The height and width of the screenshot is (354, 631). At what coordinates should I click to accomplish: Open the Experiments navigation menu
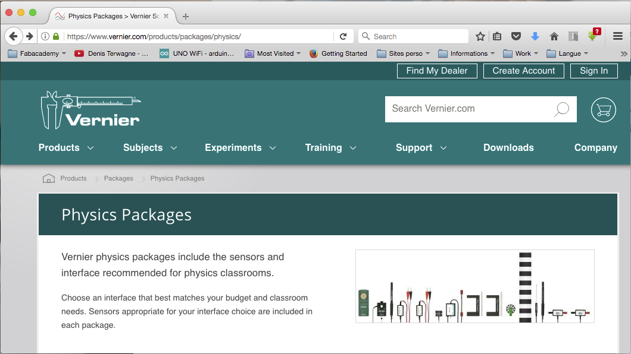coord(240,148)
